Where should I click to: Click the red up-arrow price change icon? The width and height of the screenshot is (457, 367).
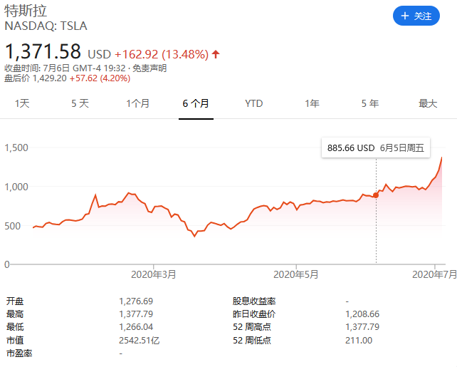click(216, 54)
